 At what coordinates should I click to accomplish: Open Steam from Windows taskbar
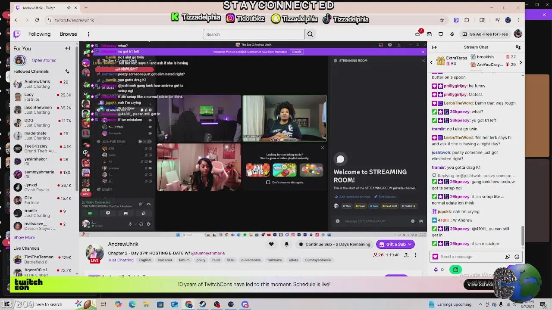pos(203,304)
